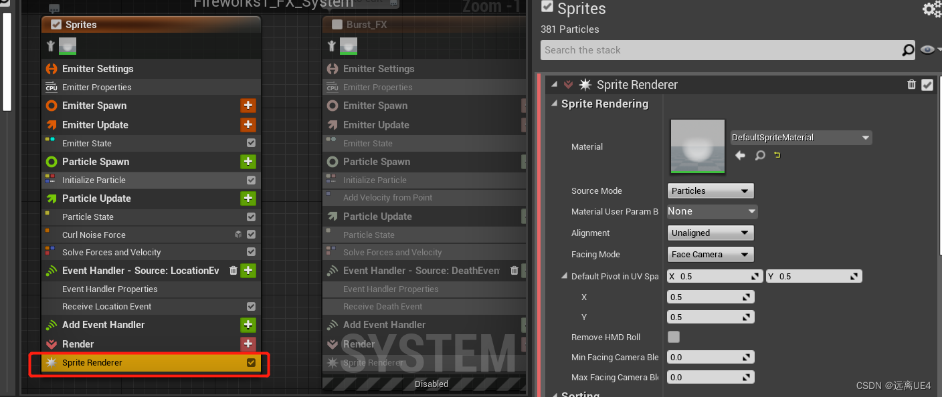Click the chevron icon before Sprite Renderer in details

(568, 85)
